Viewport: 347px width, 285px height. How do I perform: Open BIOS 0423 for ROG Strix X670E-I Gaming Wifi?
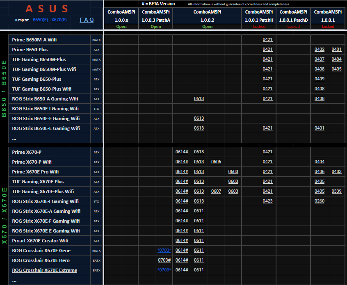(267, 201)
